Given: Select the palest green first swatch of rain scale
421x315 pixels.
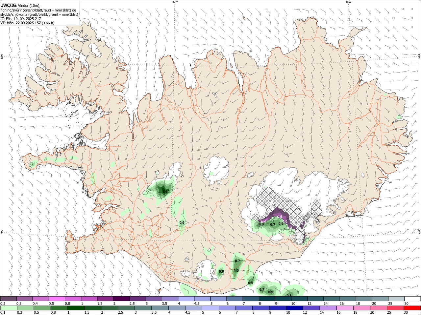Looking at the screenshot, I should click(x=9, y=308).
